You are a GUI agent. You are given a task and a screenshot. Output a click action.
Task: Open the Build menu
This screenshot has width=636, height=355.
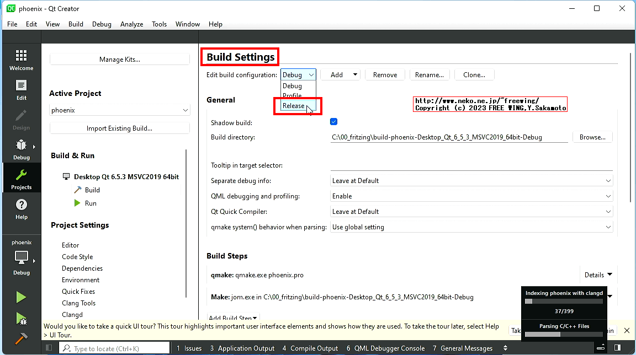pyautogui.click(x=76, y=24)
